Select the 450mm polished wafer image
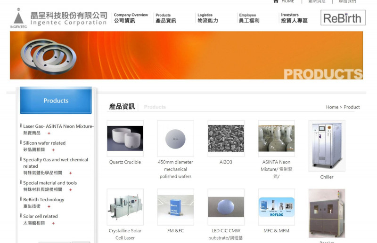The image size is (377, 243). (175, 139)
